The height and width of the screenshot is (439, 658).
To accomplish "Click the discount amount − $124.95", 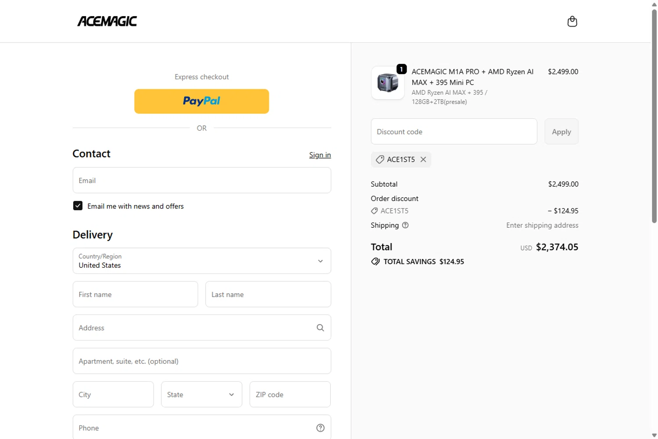I will click(x=563, y=211).
